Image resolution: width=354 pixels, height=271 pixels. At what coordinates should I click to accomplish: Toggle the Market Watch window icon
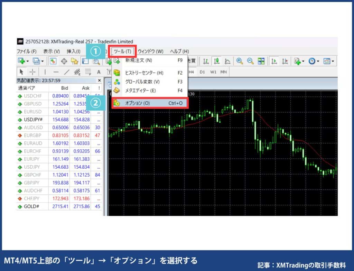[53, 61]
